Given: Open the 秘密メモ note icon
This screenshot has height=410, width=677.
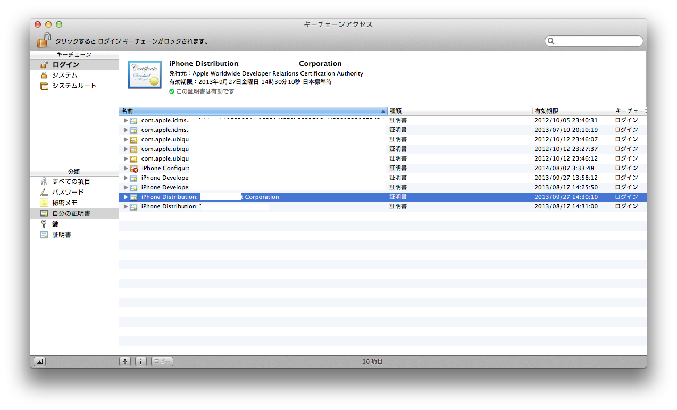Looking at the screenshot, I should pyautogui.click(x=44, y=203).
